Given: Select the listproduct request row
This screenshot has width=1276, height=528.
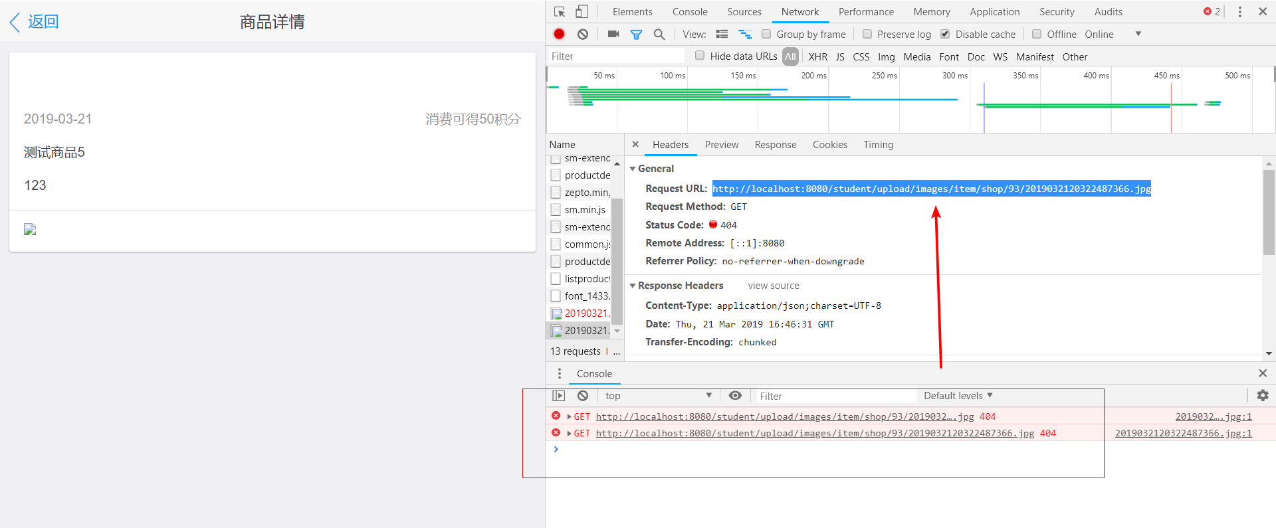Looking at the screenshot, I should [580, 278].
